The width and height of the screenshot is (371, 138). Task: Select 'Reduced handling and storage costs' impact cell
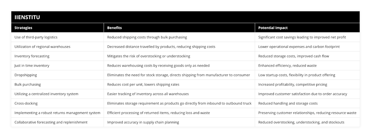(288, 103)
